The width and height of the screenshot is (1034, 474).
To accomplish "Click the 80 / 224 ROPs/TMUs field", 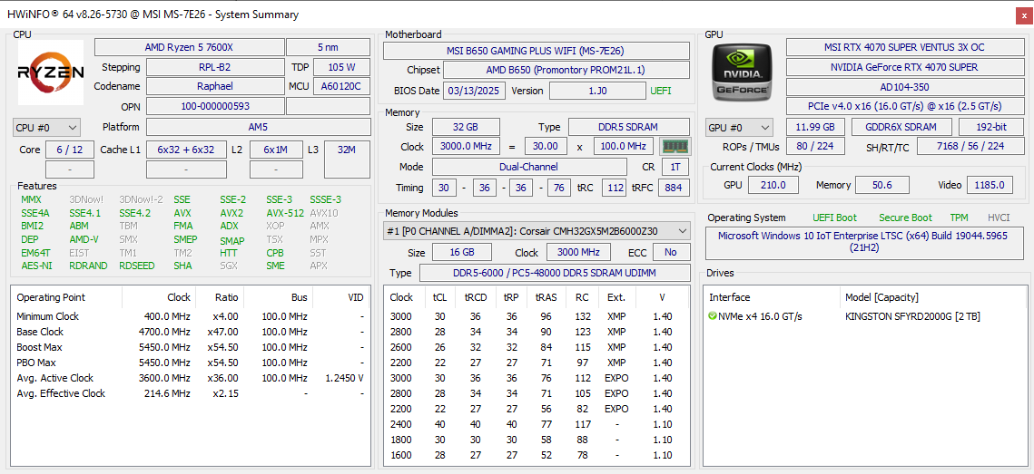I will click(x=815, y=146).
